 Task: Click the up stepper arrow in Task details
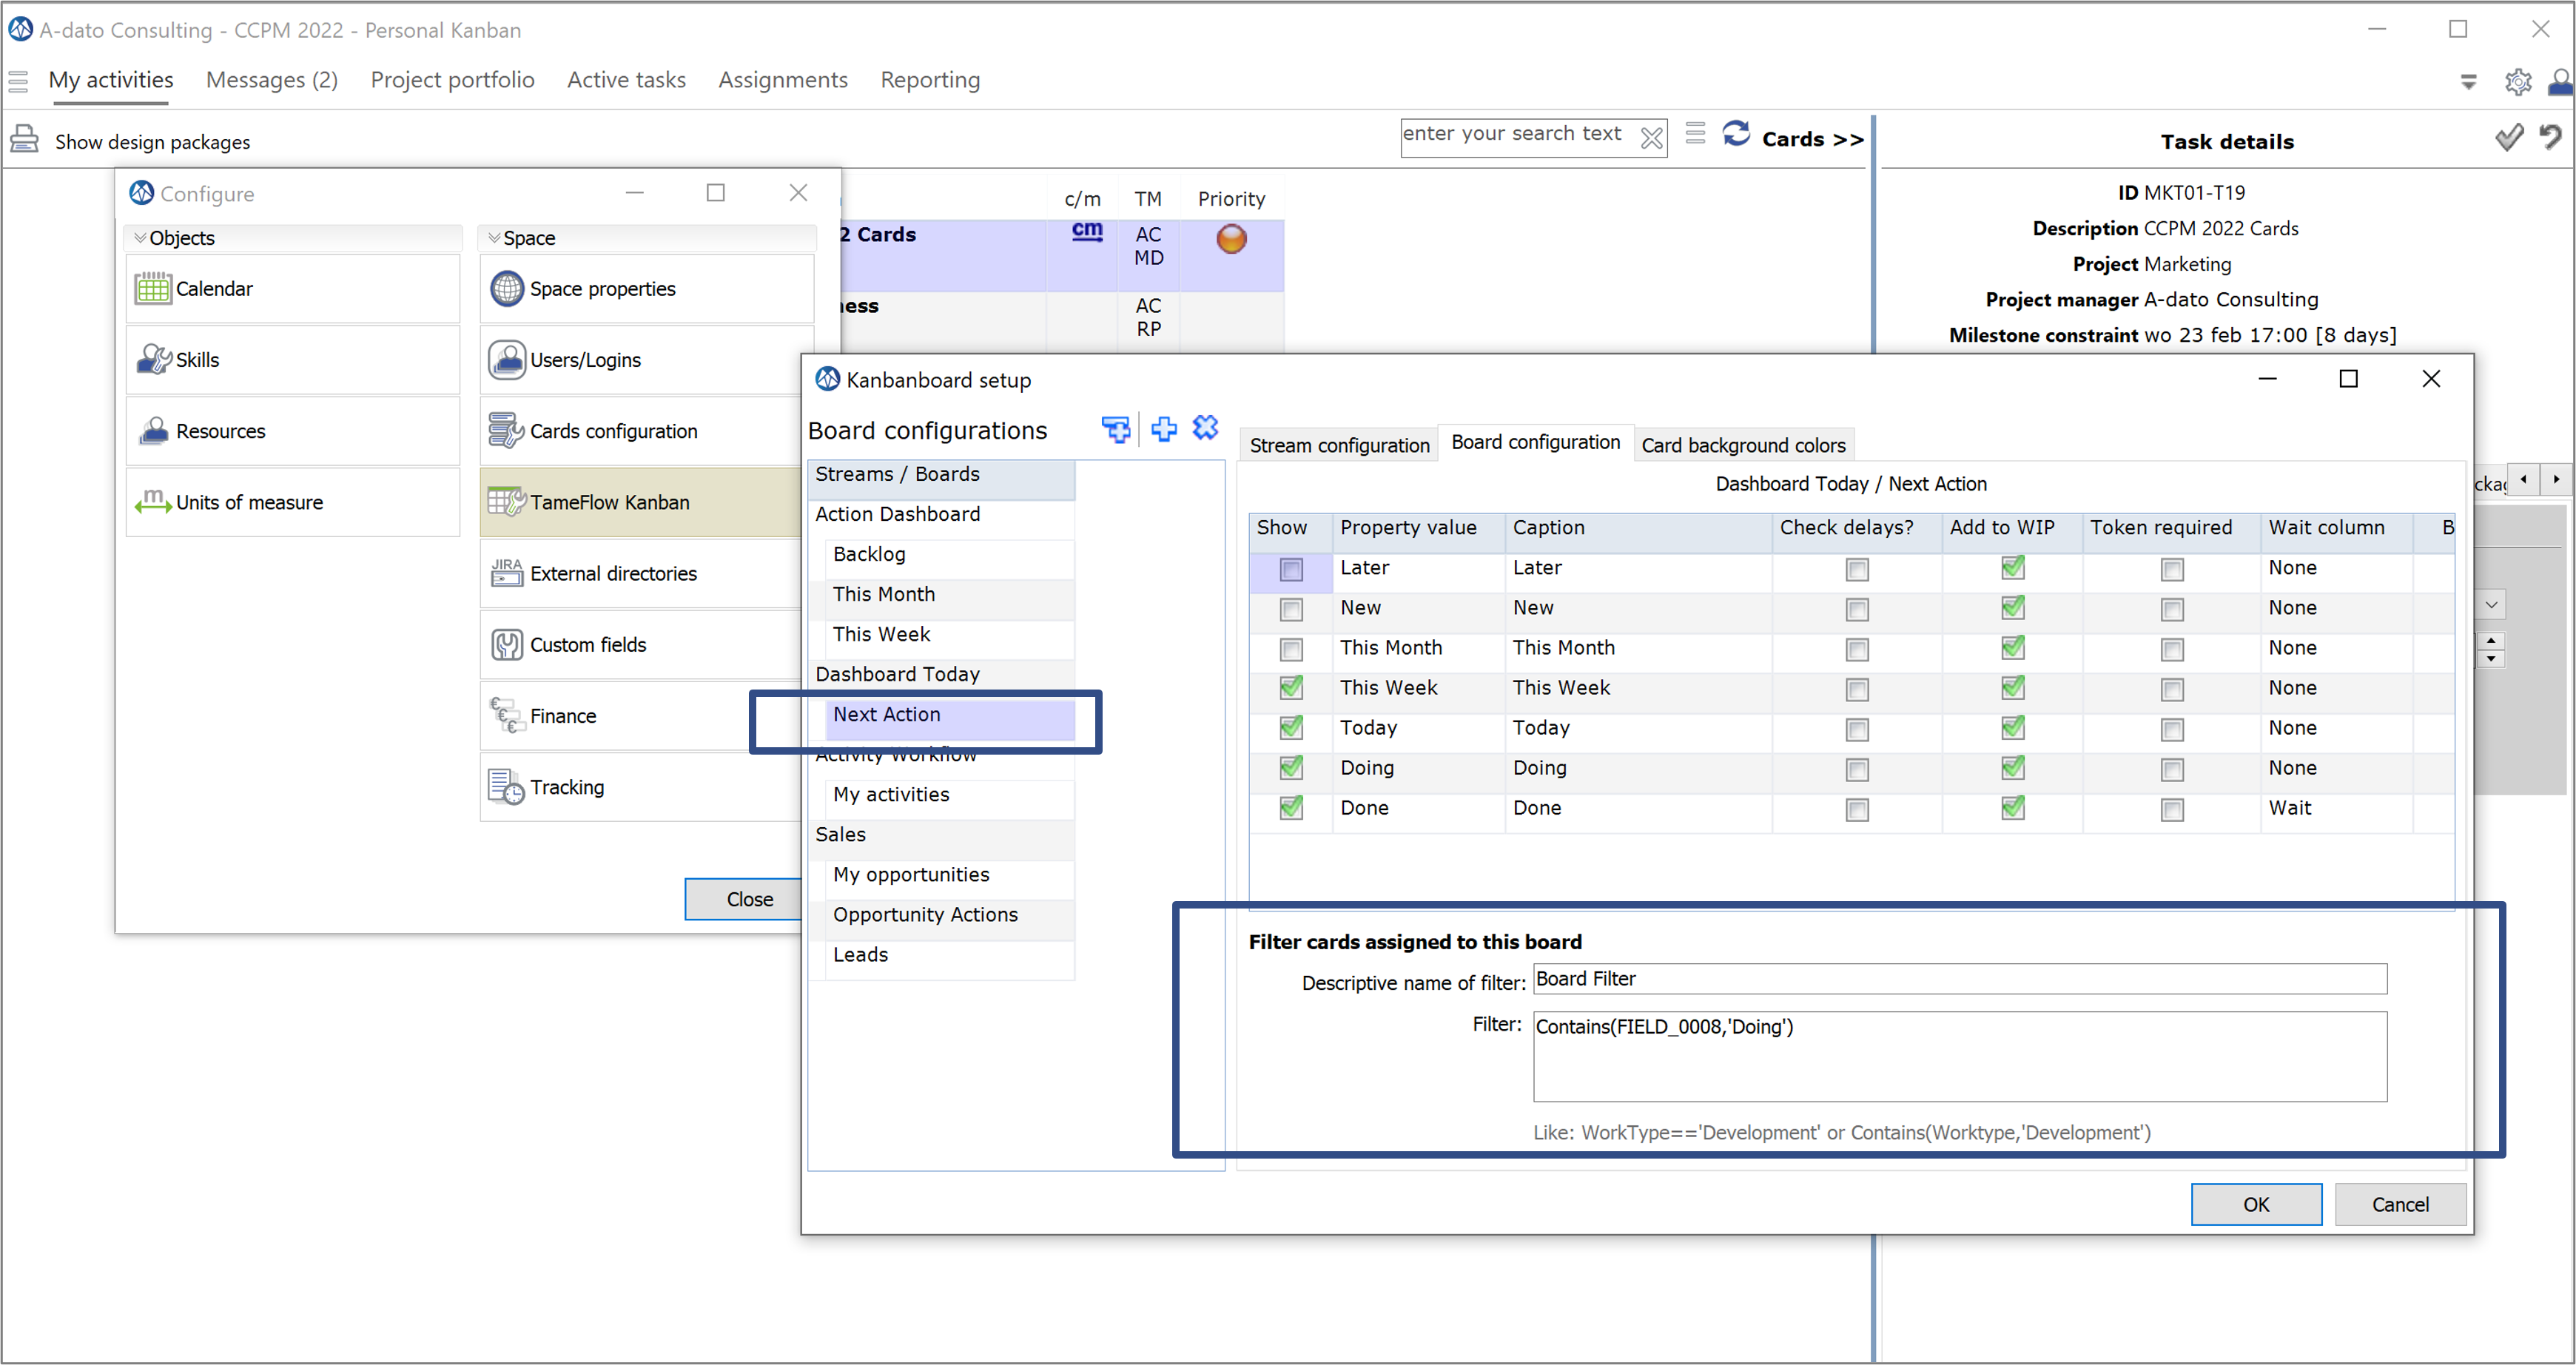click(2491, 641)
